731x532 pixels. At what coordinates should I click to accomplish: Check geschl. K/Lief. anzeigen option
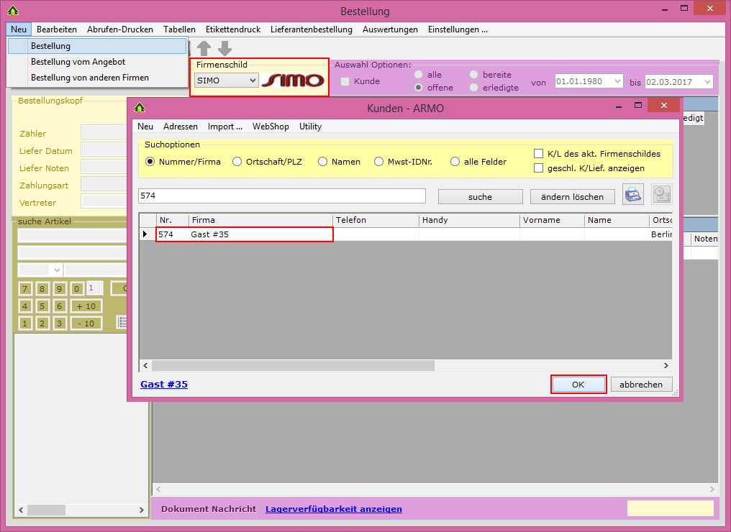tap(539, 168)
